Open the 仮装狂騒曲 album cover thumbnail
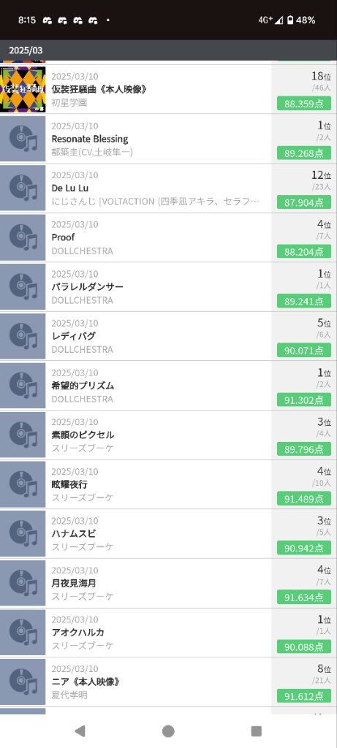This screenshot has width=337, height=748. click(23, 89)
